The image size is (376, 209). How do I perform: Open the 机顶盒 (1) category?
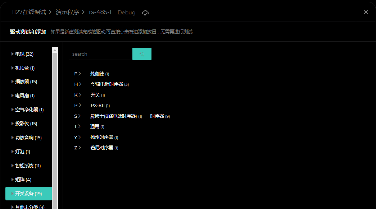(24, 68)
